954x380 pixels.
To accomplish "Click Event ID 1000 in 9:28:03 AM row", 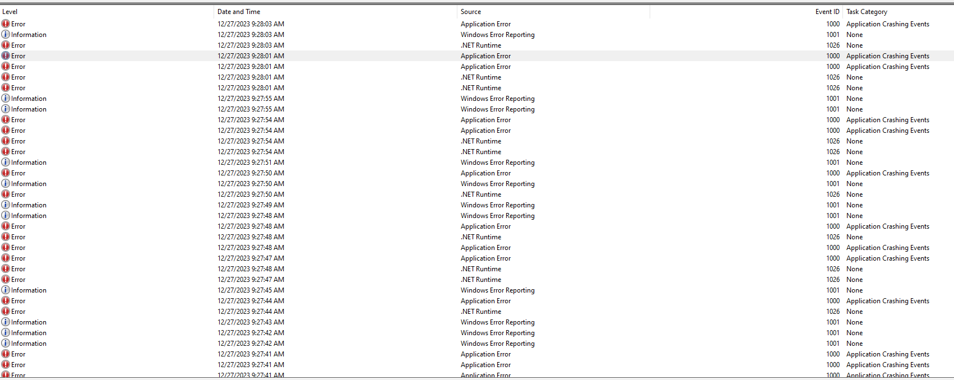I will 833,24.
